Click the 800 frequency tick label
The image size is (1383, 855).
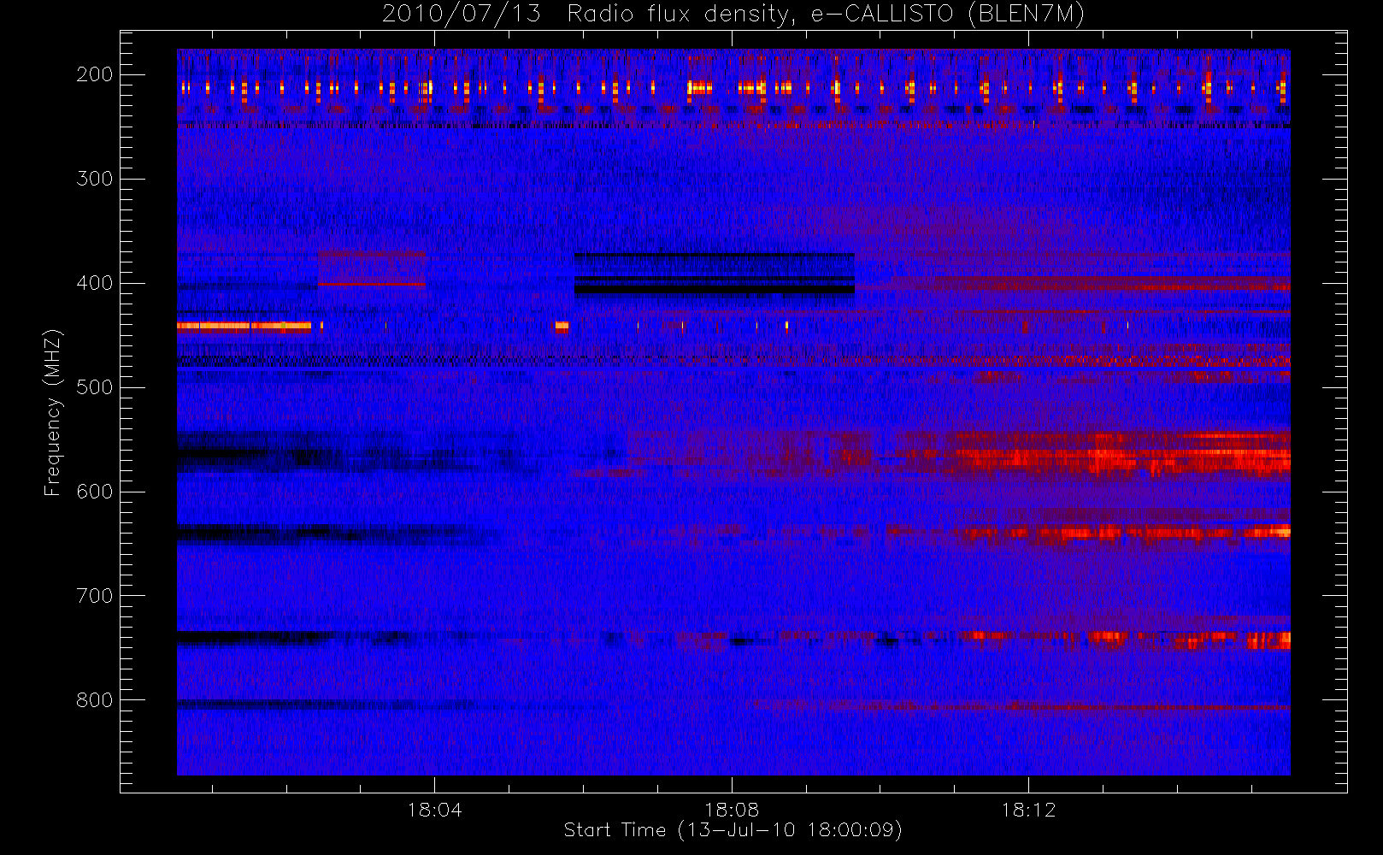coord(95,700)
